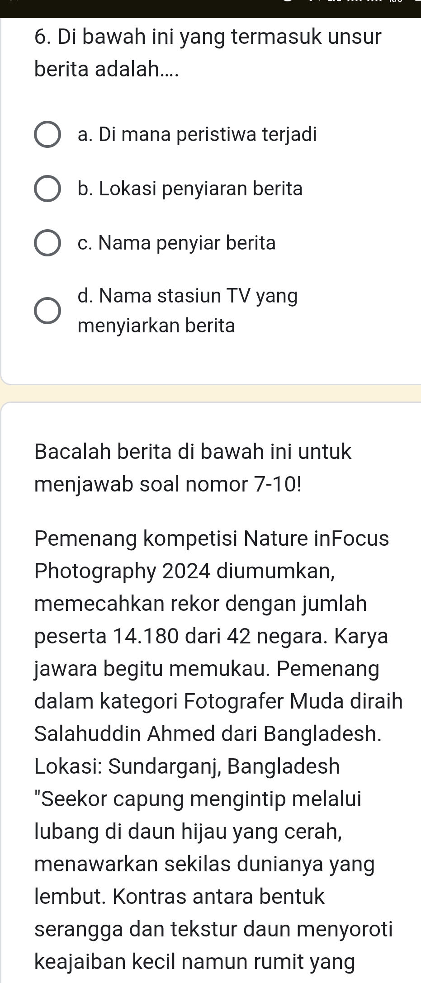Click the device status bar at top
Viewport: 421px width, 983px height.
[x=210, y=5]
